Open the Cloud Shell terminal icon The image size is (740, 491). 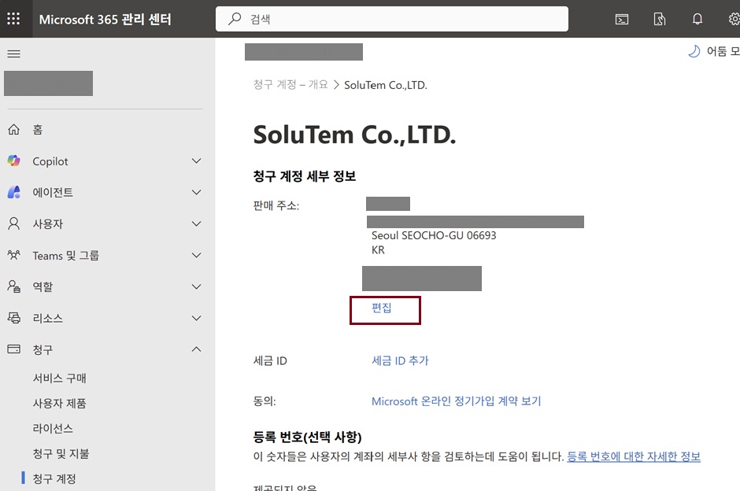622,20
